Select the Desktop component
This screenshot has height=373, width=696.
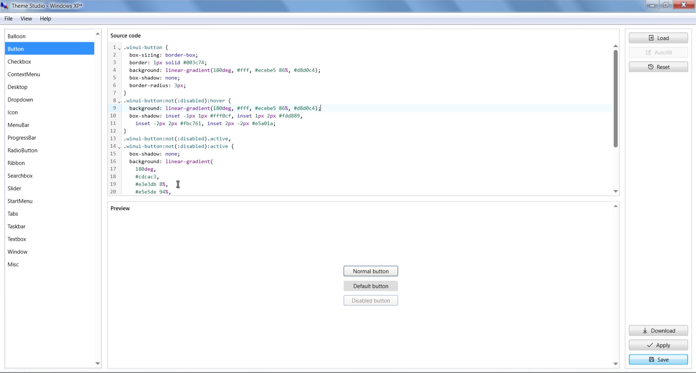click(17, 87)
